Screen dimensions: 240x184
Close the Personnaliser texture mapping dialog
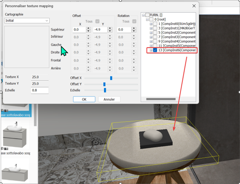click(x=194, y=6)
